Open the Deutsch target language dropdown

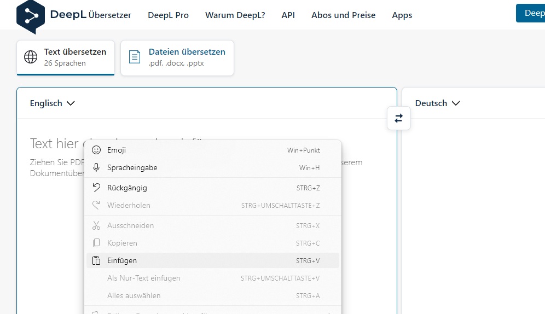(437, 103)
